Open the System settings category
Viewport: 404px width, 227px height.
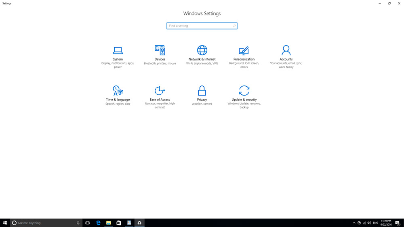coord(118,51)
